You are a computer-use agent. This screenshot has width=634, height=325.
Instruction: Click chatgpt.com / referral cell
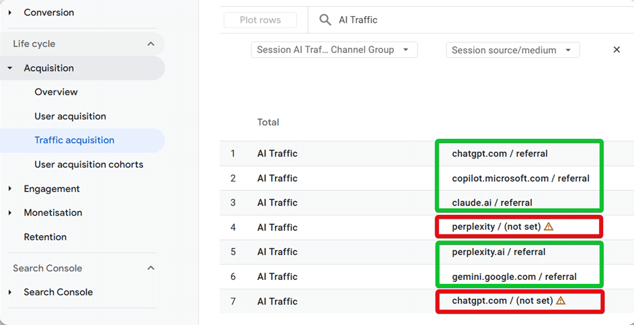500,153
